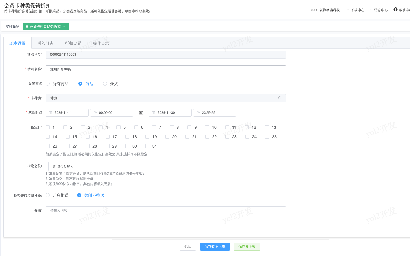Click the 保存暂不上架 button
The height and width of the screenshot is (256, 410).
point(215,247)
